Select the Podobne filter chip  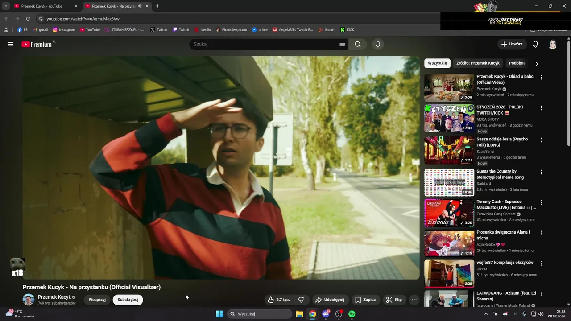tap(517, 63)
